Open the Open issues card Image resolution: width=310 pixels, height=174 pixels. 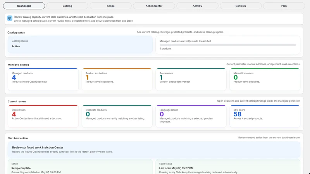click(x=43, y=116)
